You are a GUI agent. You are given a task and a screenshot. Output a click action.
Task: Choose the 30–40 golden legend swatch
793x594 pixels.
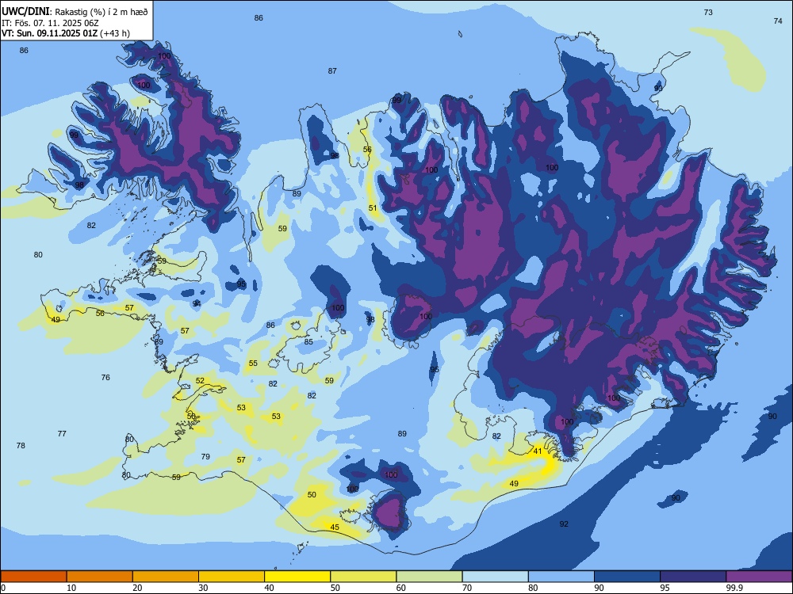pos(232,577)
